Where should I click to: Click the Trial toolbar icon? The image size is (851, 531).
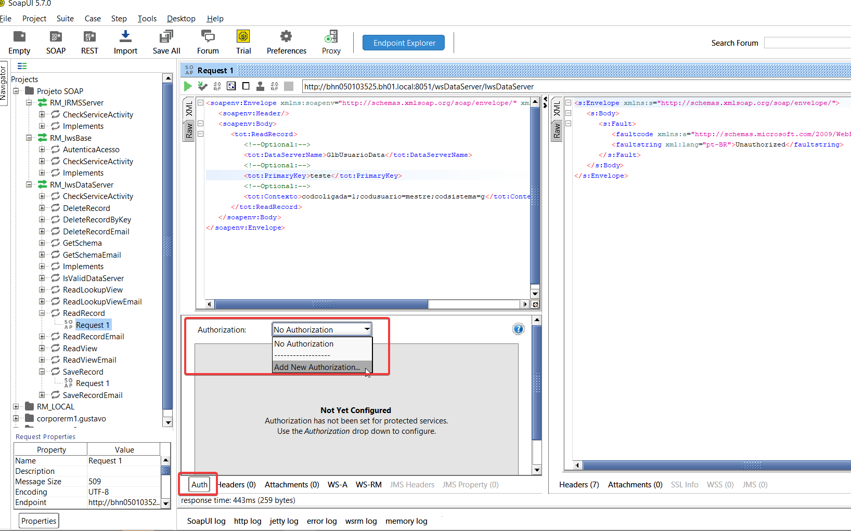pyautogui.click(x=243, y=36)
